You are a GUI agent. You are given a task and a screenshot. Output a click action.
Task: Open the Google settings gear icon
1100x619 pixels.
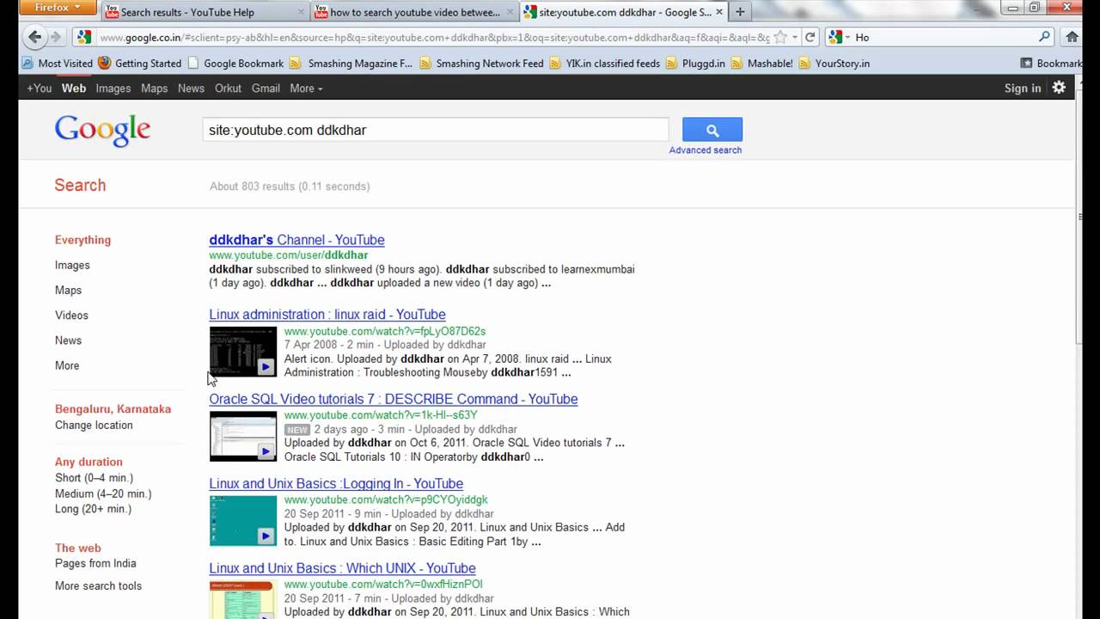tap(1059, 88)
